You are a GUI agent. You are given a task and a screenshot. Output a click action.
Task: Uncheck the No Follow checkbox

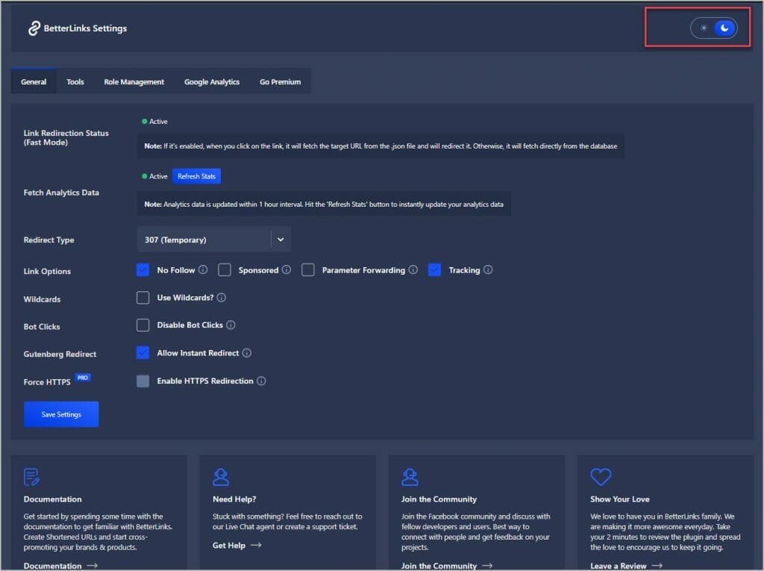143,269
